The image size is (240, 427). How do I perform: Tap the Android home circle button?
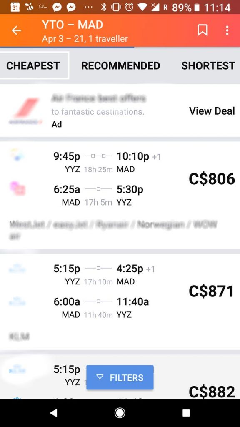click(x=120, y=413)
